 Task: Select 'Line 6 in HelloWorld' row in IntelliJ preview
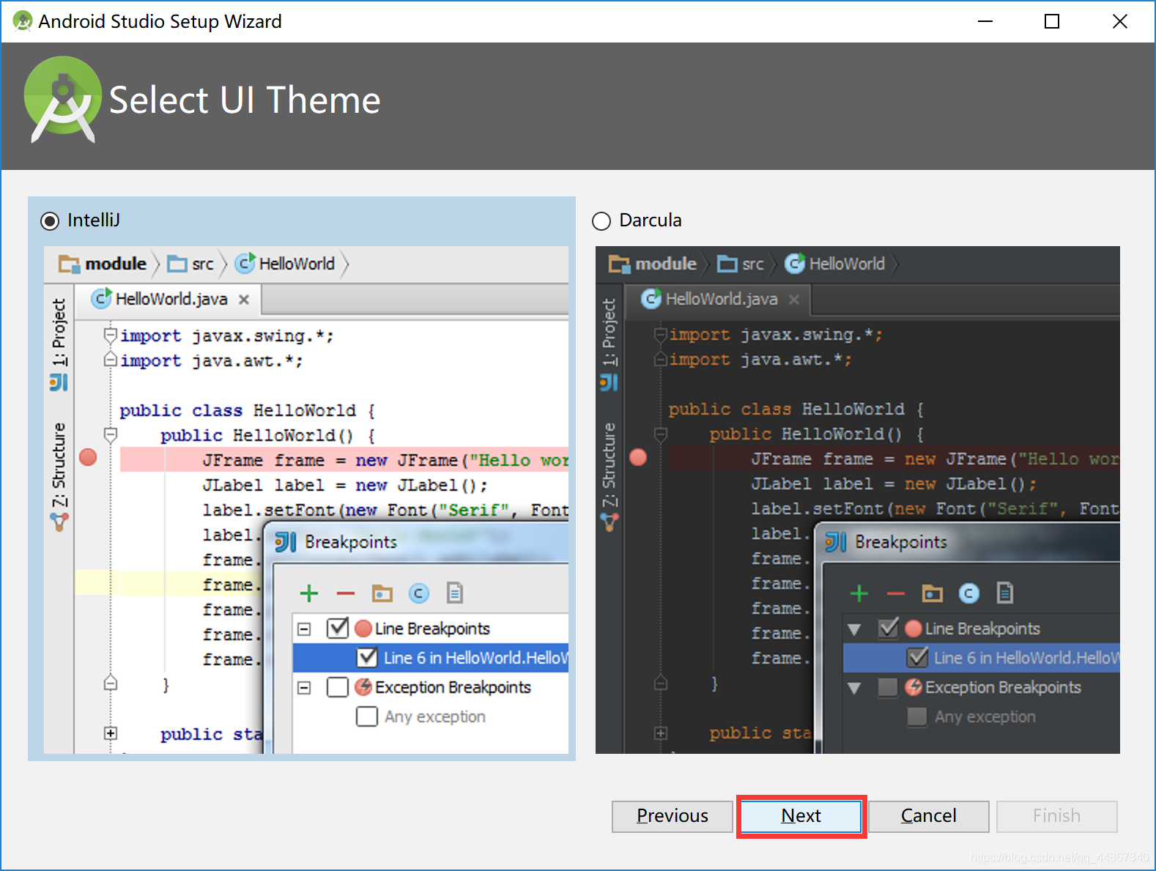(431, 658)
